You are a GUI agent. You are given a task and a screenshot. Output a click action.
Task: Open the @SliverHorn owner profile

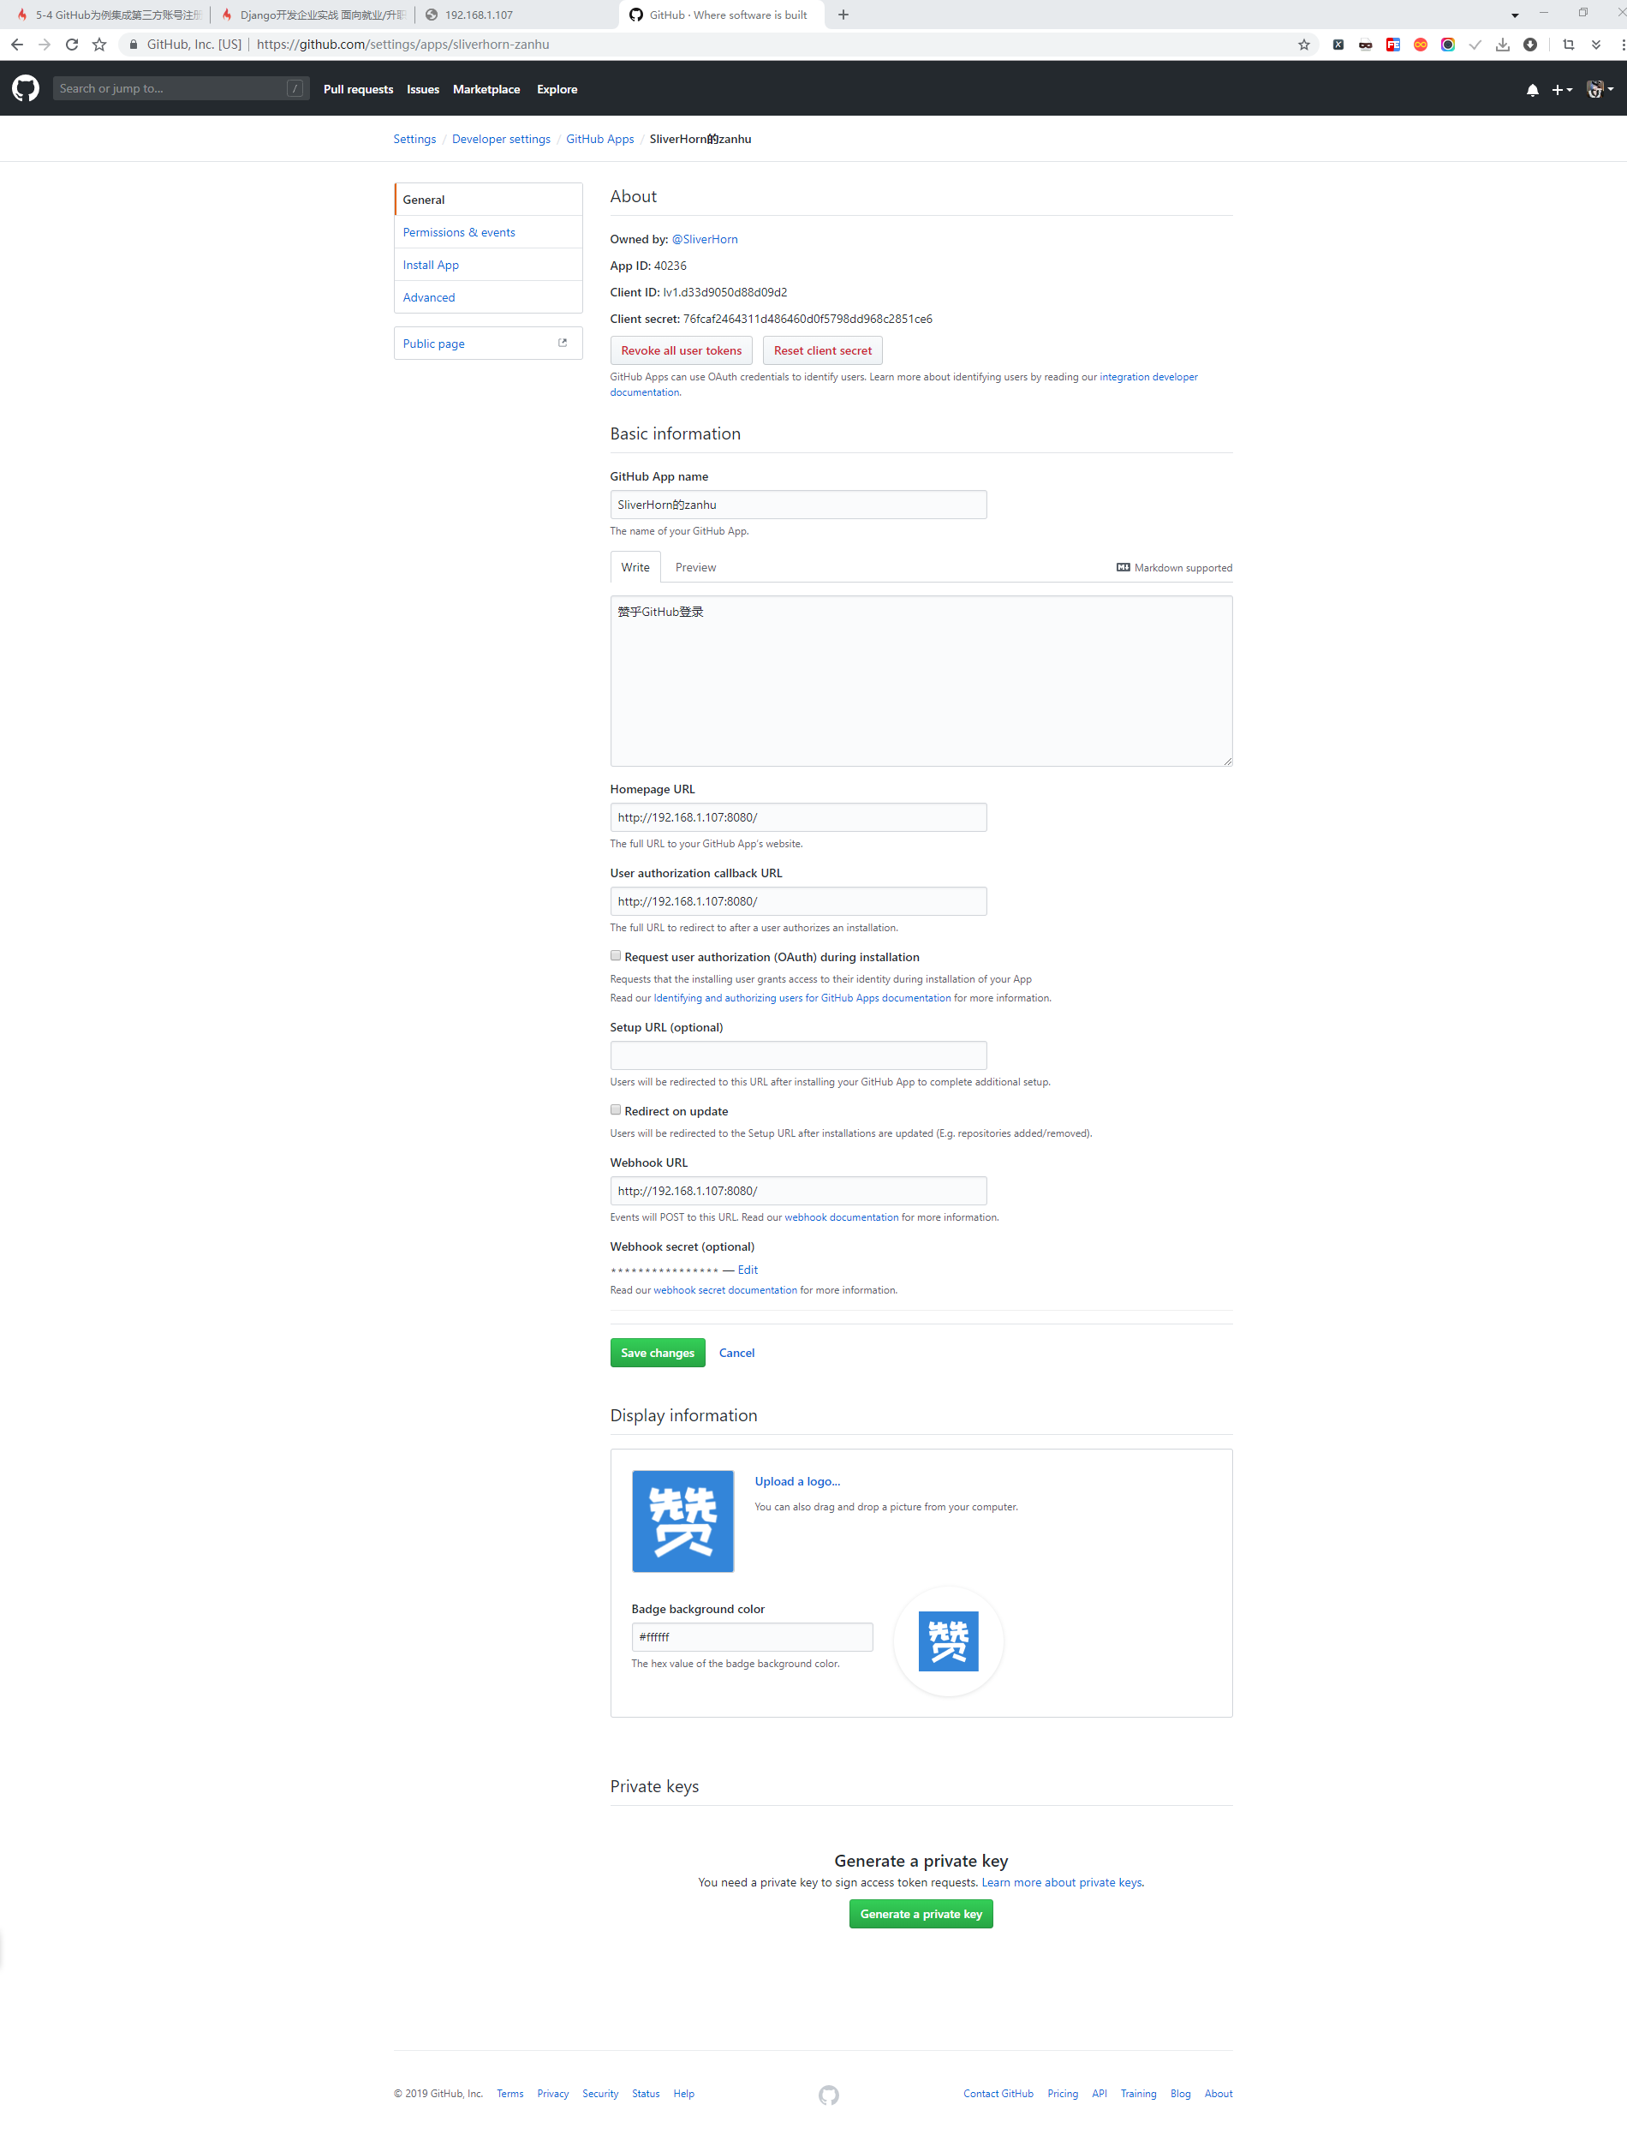tap(704, 239)
